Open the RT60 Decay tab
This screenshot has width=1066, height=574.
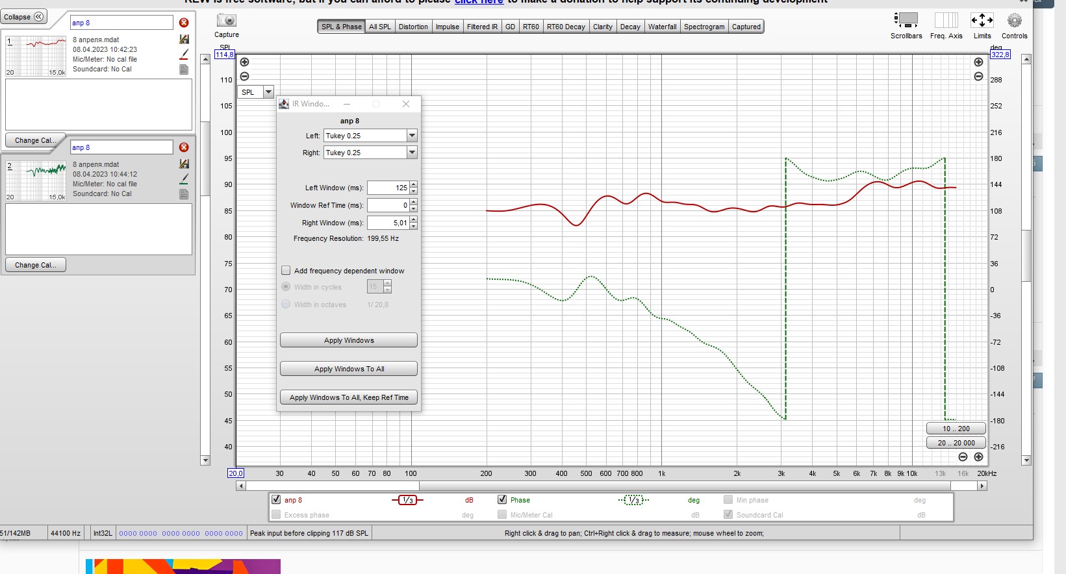566,27
